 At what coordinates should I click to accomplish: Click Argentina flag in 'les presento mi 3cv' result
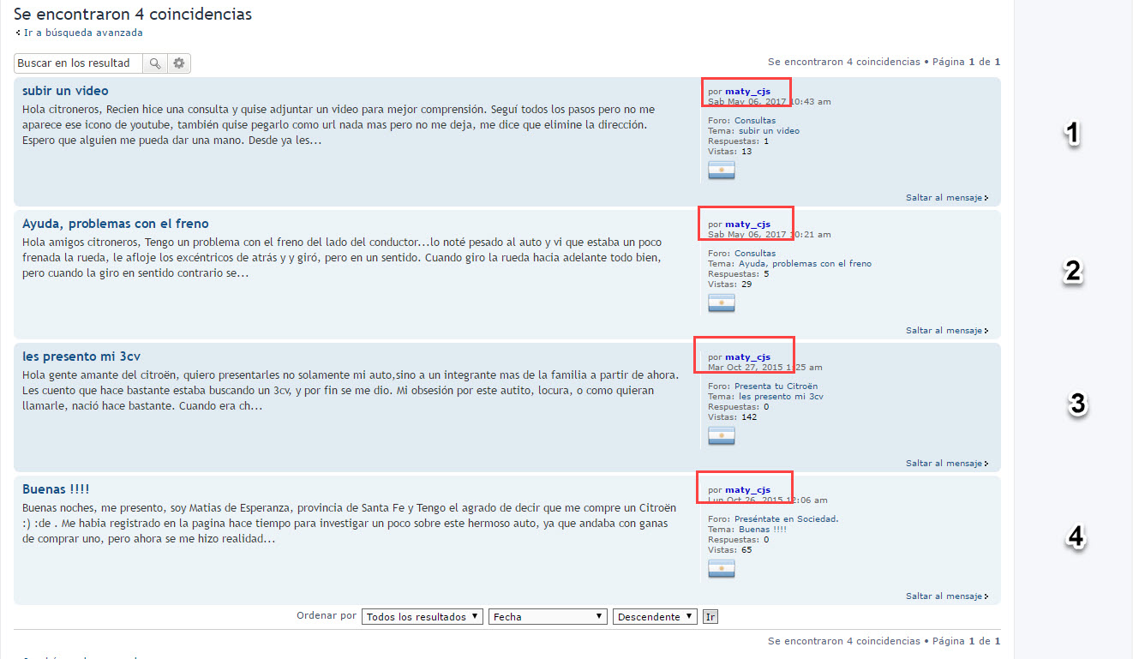(721, 435)
